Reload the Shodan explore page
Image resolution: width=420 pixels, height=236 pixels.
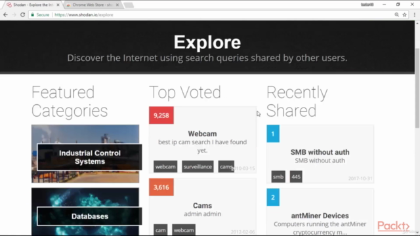(x=23, y=14)
